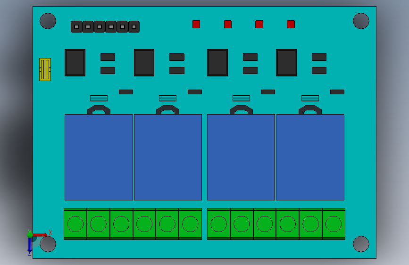Select the teal striped component above the rightmost relay
This screenshot has width=409, height=265.
coord(310,99)
